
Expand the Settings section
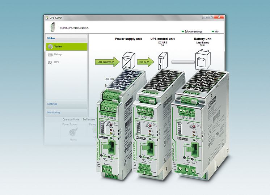[x=67, y=104]
